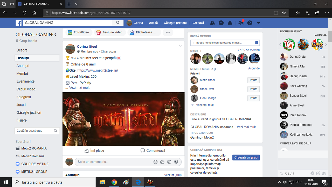Expand post with Vezi mai mult
Image resolution: width=332 pixels, height=187 pixels.
tap(79, 88)
